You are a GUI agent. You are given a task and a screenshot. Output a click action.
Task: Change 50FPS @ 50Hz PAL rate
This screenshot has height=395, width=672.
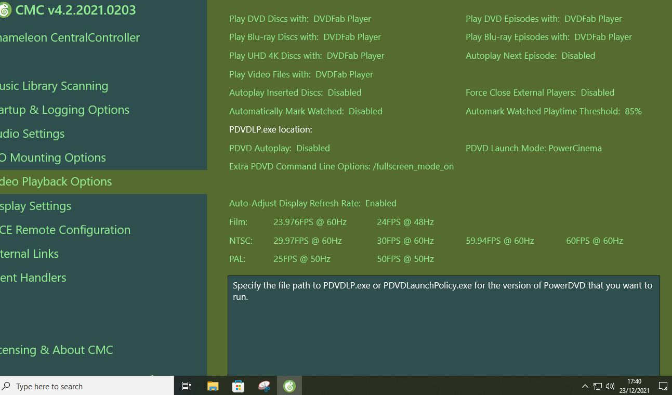click(x=405, y=259)
